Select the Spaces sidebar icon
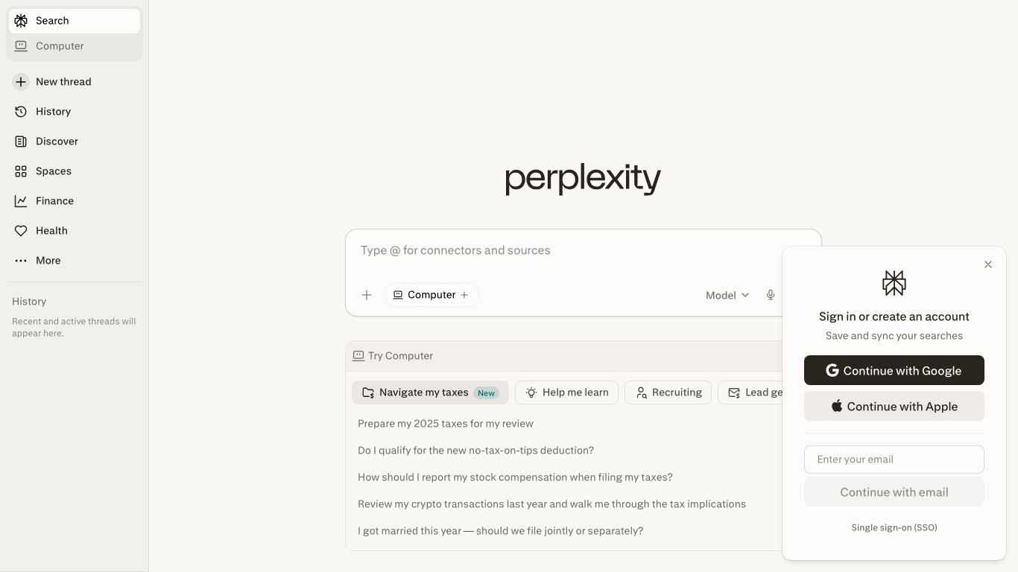The height and width of the screenshot is (572, 1018). tap(21, 171)
